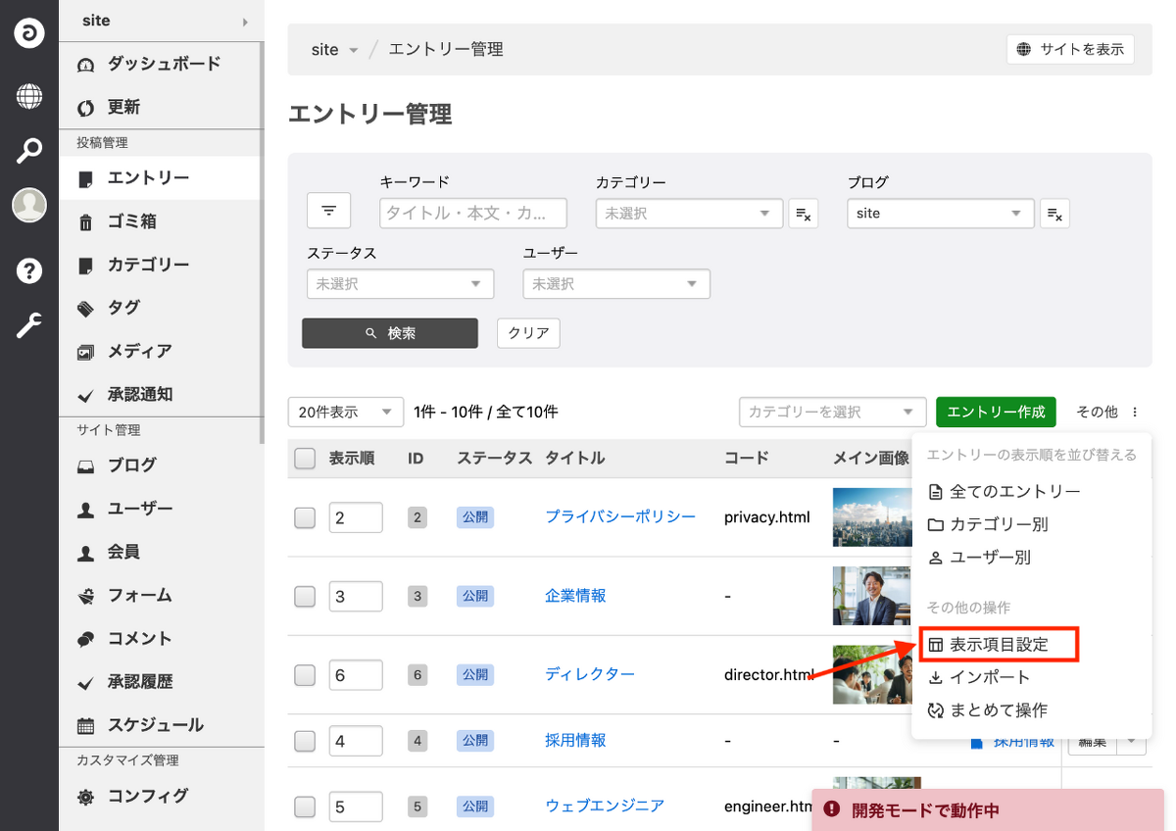Select インポート in the other menu
Image resolution: width=1176 pixels, height=831 pixels.
pyautogui.click(x=989, y=677)
